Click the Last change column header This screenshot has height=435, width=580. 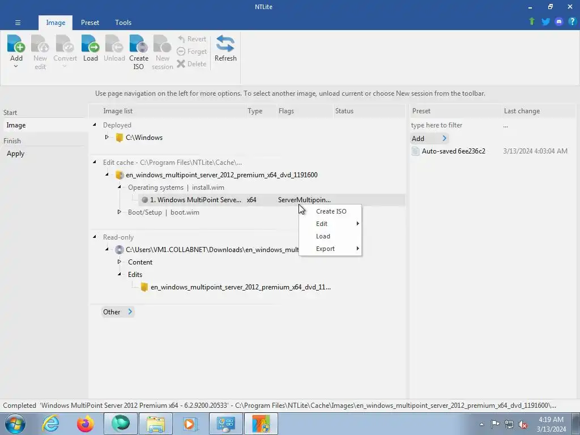coord(538,111)
